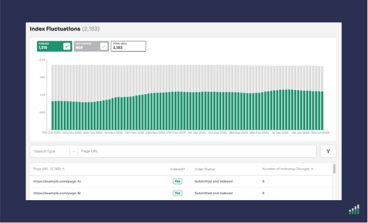
Task: Click the first green bar in chart
Action: tap(53, 115)
